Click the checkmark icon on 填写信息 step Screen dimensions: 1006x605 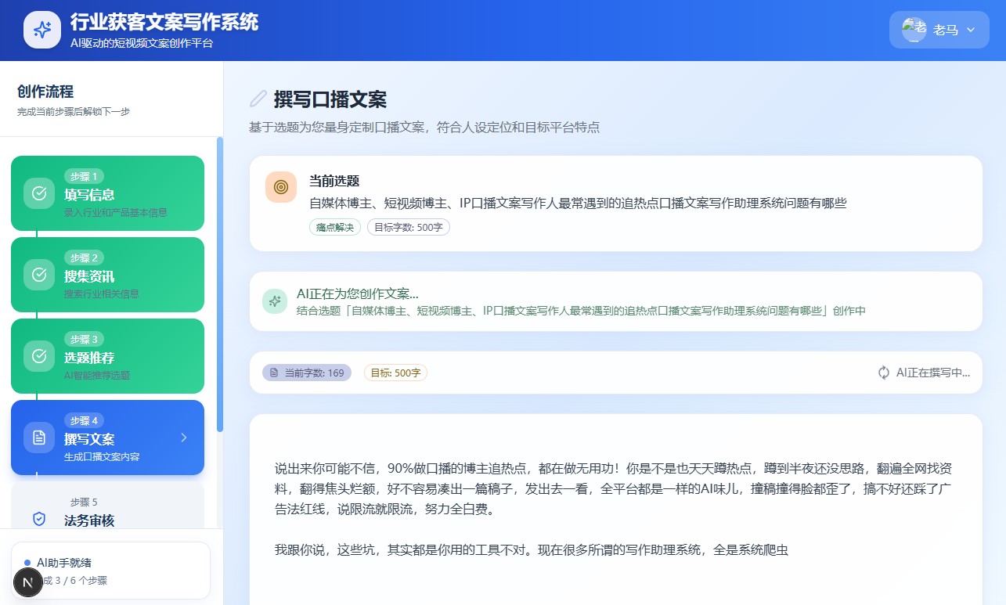[x=39, y=193]
